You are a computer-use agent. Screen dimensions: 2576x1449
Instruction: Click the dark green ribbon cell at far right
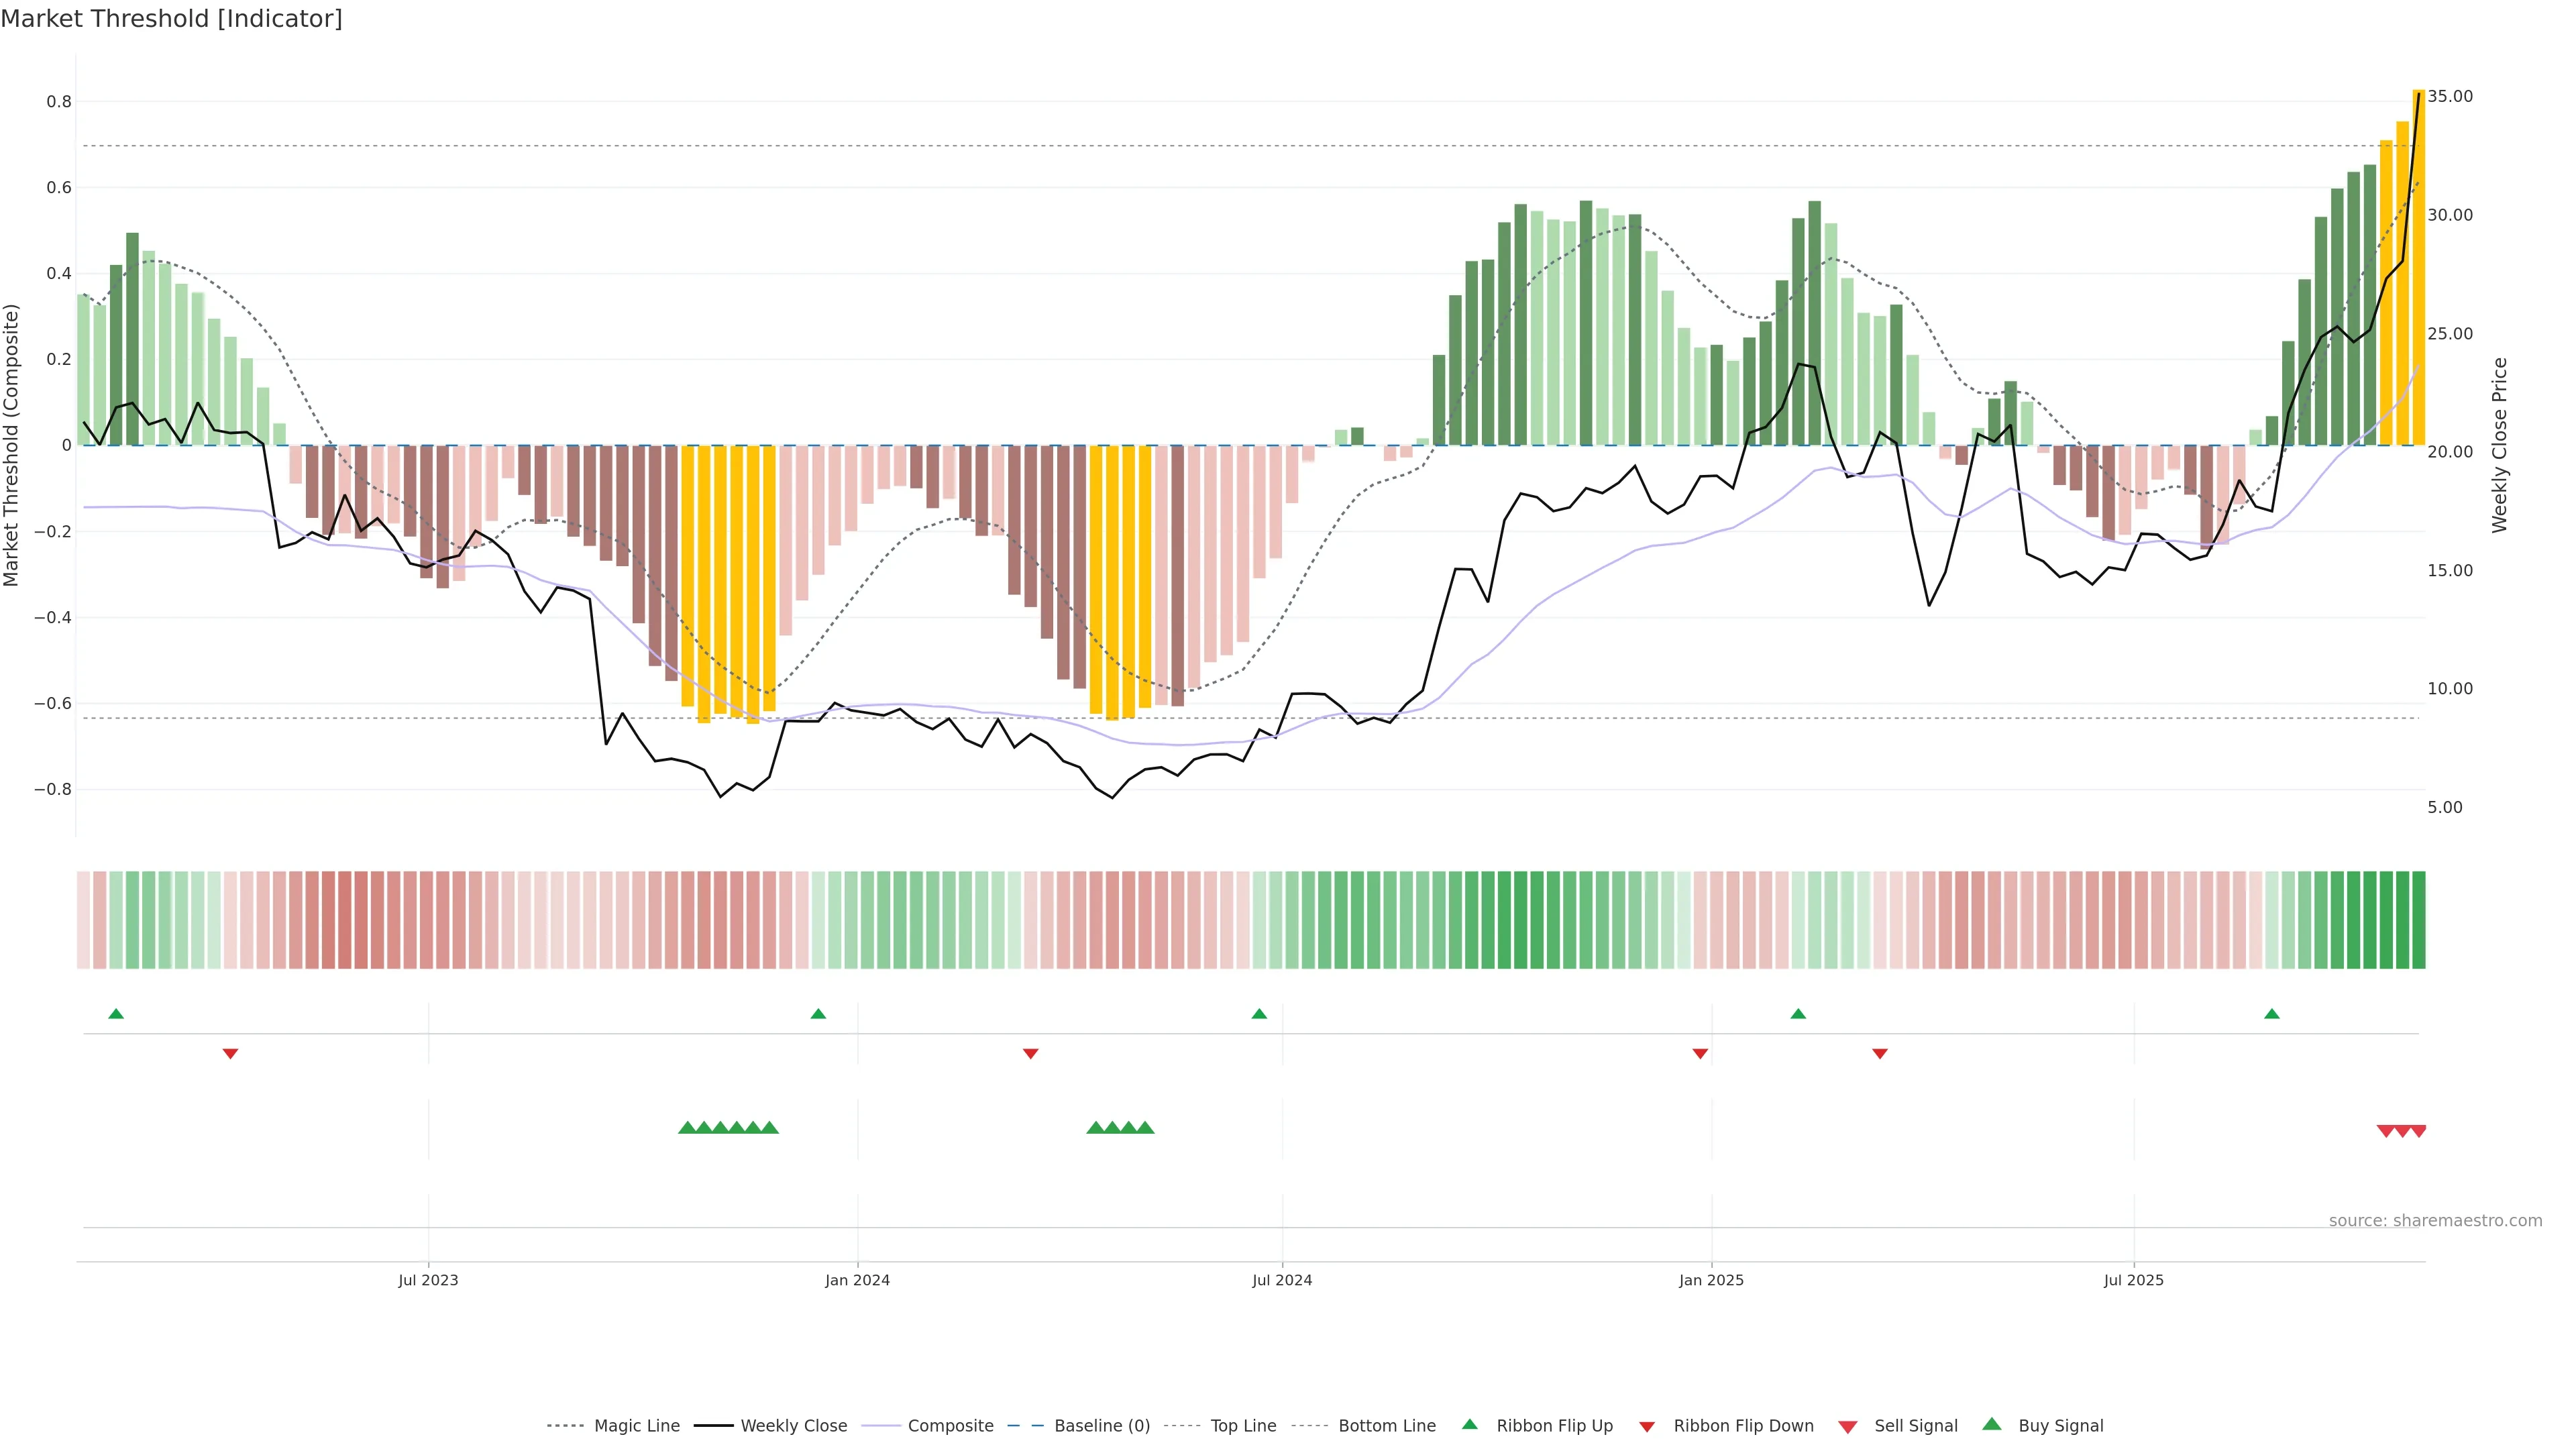point(2418,920)
